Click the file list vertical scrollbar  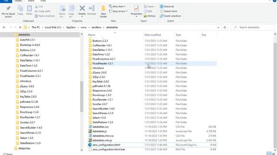point(275,95)
